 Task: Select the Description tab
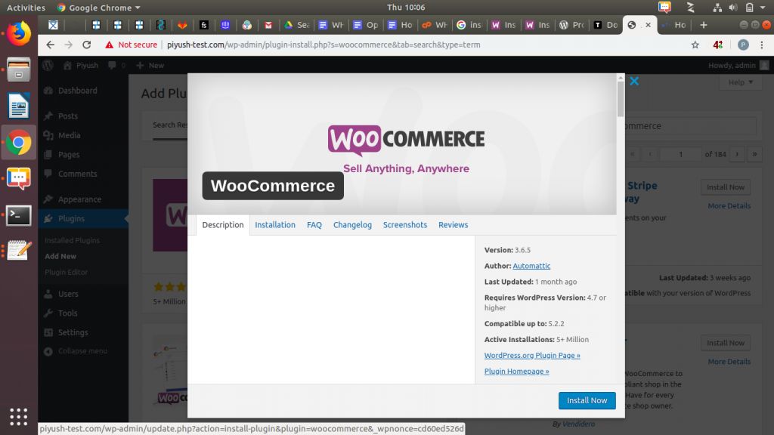coord(223,225)
